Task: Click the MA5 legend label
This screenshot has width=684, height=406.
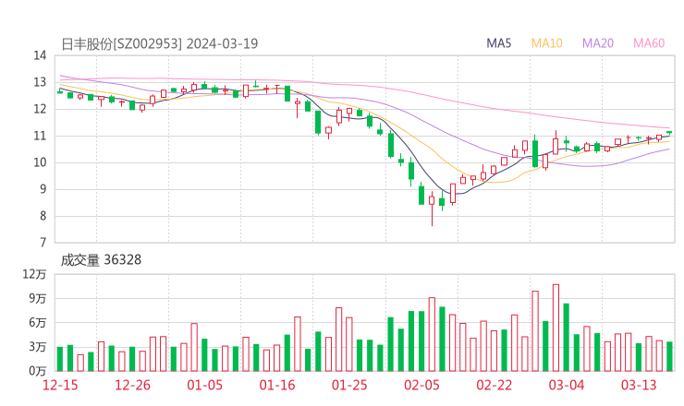Action: [x=498, y=43]
